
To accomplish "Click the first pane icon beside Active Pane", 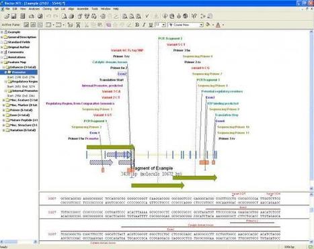I will (x=26, y=25).
